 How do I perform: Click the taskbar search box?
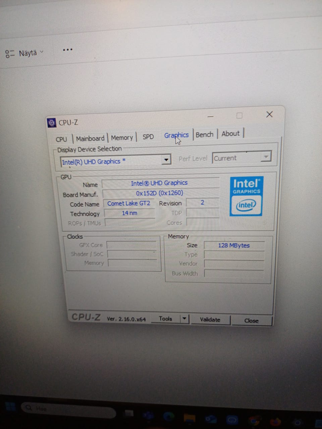[69, 409]
